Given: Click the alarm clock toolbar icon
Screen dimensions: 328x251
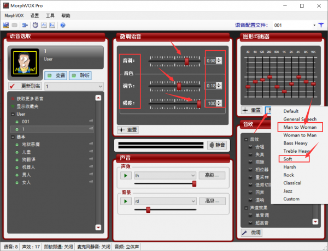Looking at the screenshot, I should (x=36, y=25).
